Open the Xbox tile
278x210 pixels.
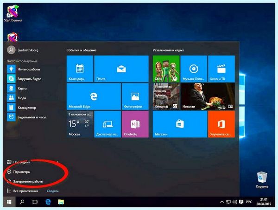166,69
